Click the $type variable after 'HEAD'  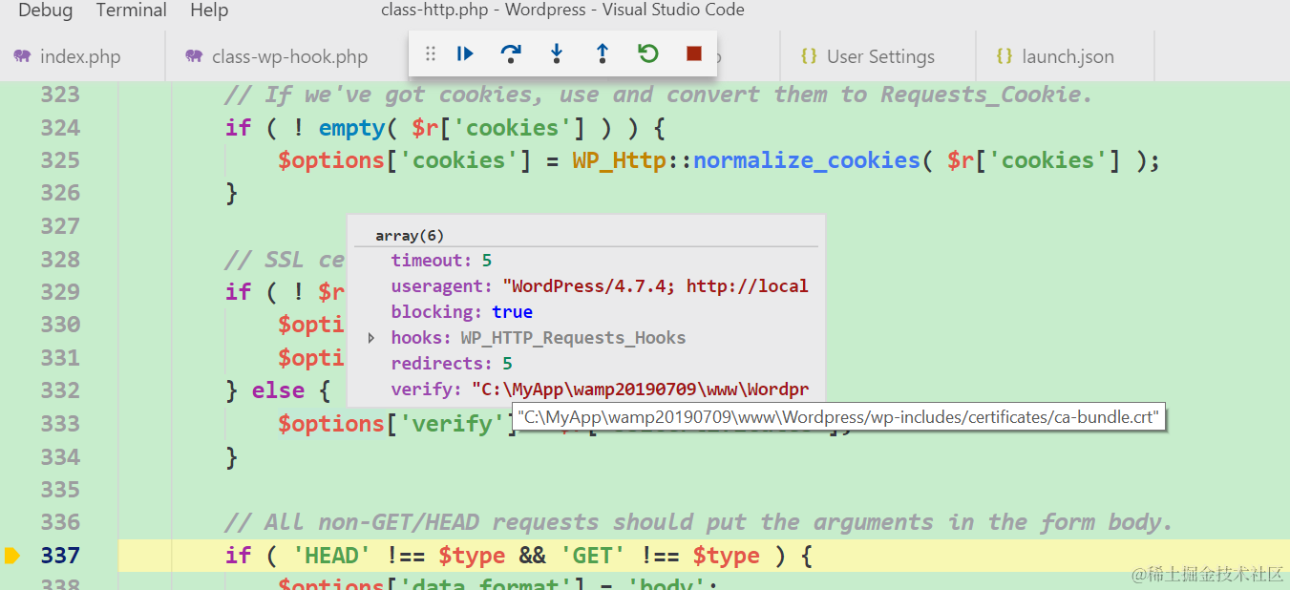(x=472, y=555)
